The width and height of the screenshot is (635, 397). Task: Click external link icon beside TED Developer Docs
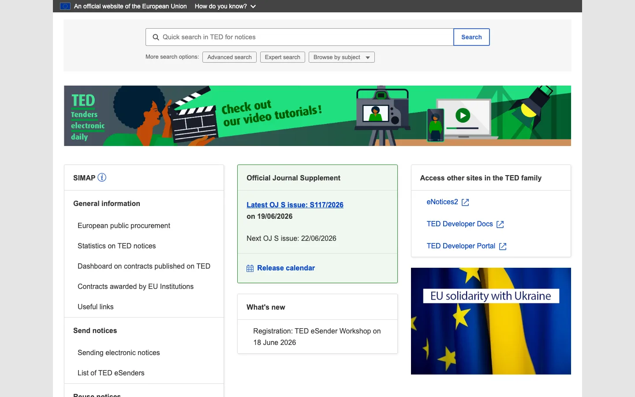(500, 224)
